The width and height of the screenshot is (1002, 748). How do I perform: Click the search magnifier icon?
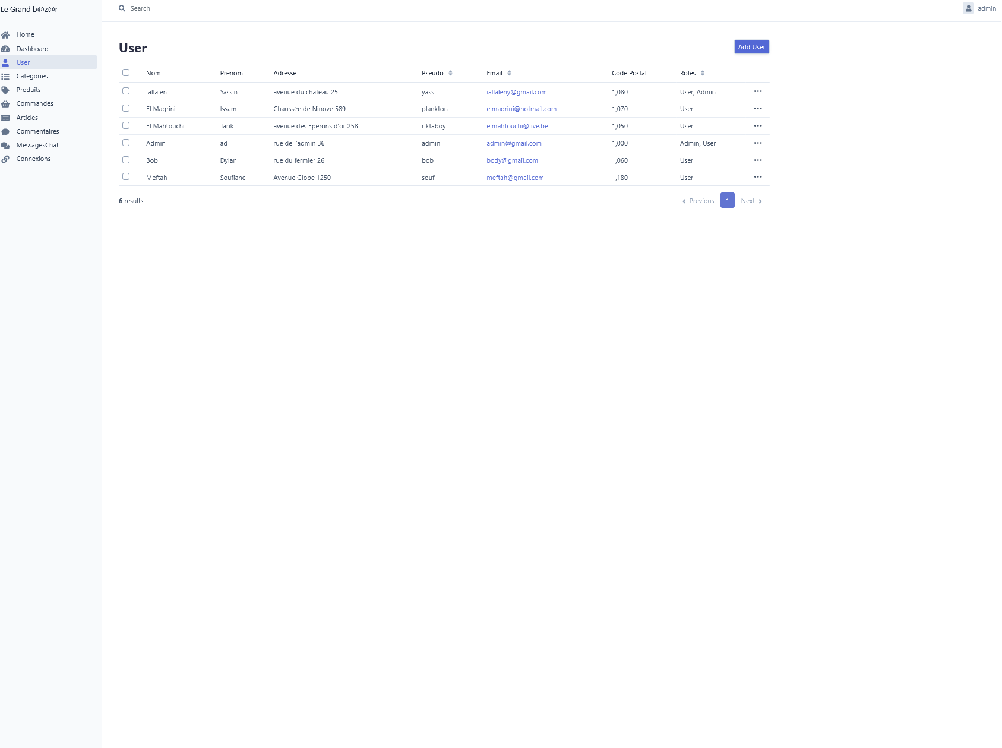(122, 8)
